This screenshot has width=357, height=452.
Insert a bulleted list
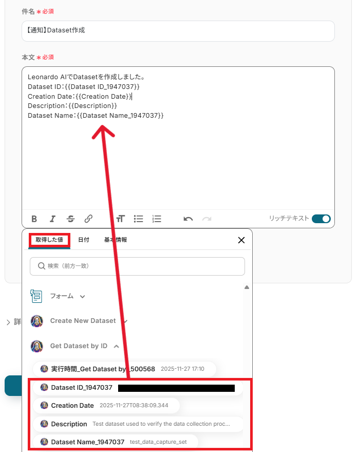pos(139,219)
